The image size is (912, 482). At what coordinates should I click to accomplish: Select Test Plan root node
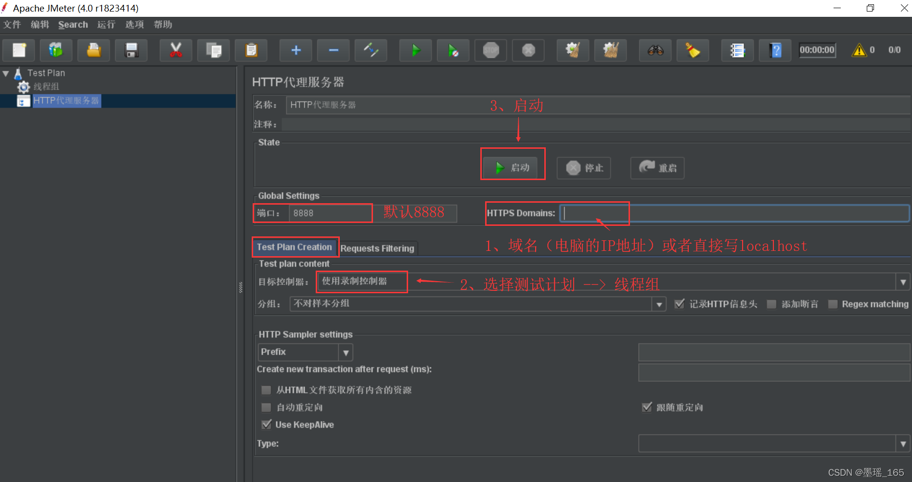[x=46, y=73]
